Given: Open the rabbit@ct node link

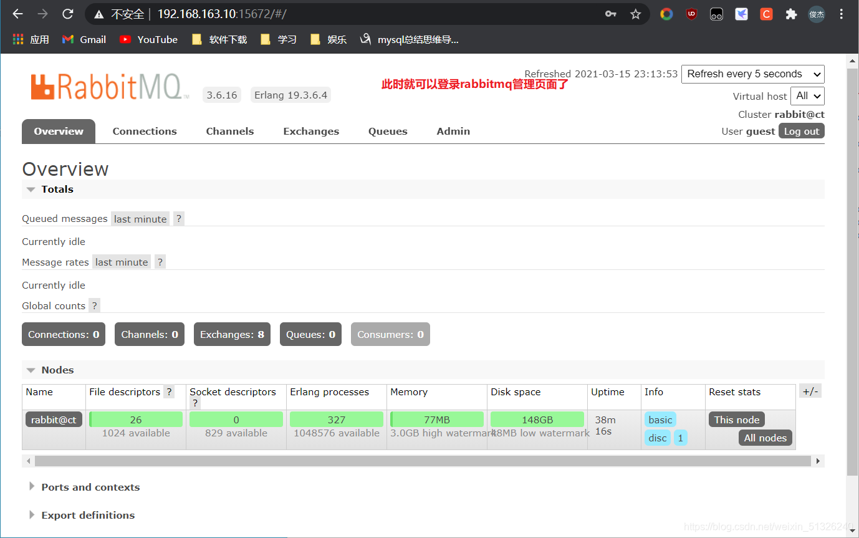Looking at the screenshot, I should tap(54, 420).
